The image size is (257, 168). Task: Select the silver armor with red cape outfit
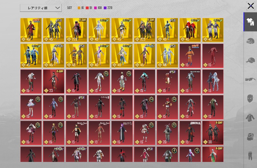click(x=190, y=107)
